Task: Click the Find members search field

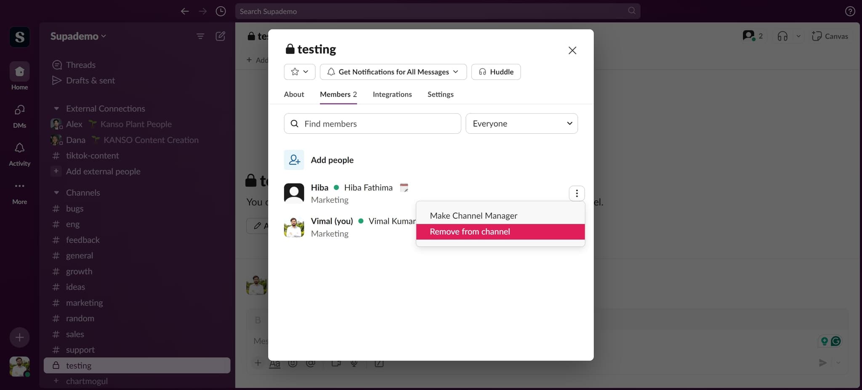Action: pyautogui.click(x=372, y=124)
